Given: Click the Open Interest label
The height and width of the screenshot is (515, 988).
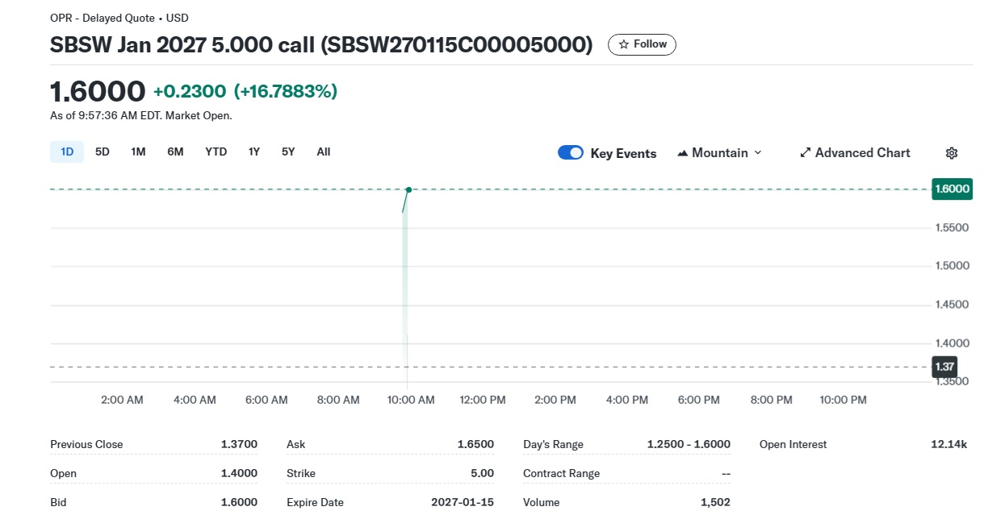Looking at the screenshot, I should tap(793, 444).
